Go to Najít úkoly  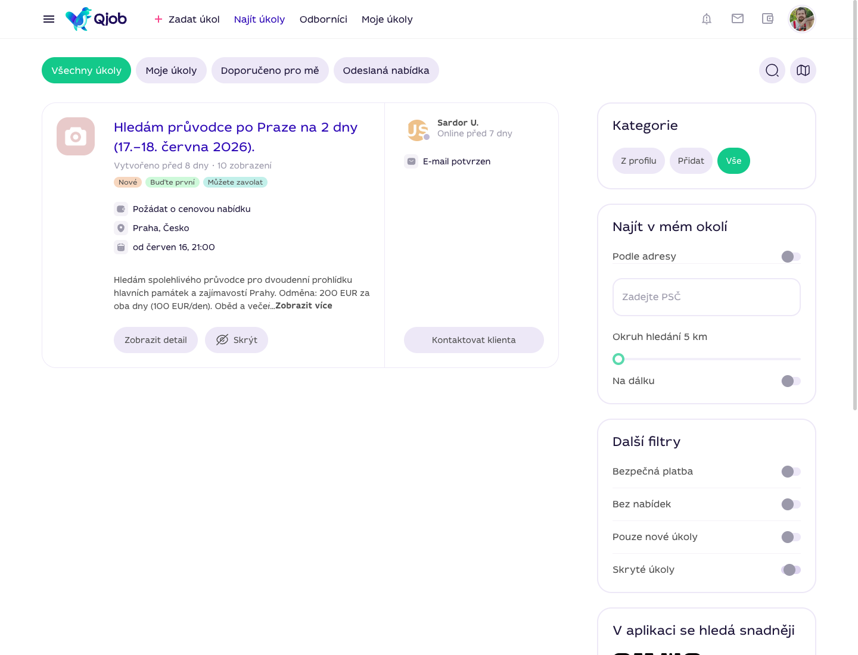pyautogui.click(x=259, y=19)
